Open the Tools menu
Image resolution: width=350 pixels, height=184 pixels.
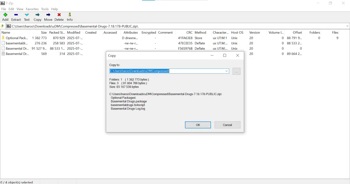pyautogui.click(x=45, y=9)
